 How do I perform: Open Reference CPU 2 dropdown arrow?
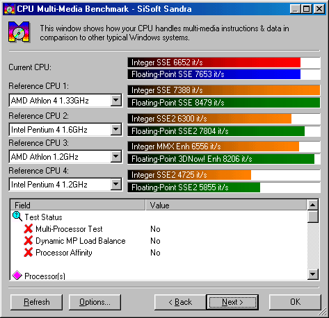115,130
